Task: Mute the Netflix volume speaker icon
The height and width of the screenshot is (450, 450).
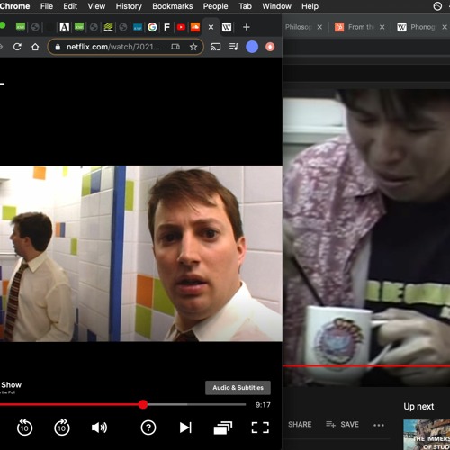Action: (99, 427)
